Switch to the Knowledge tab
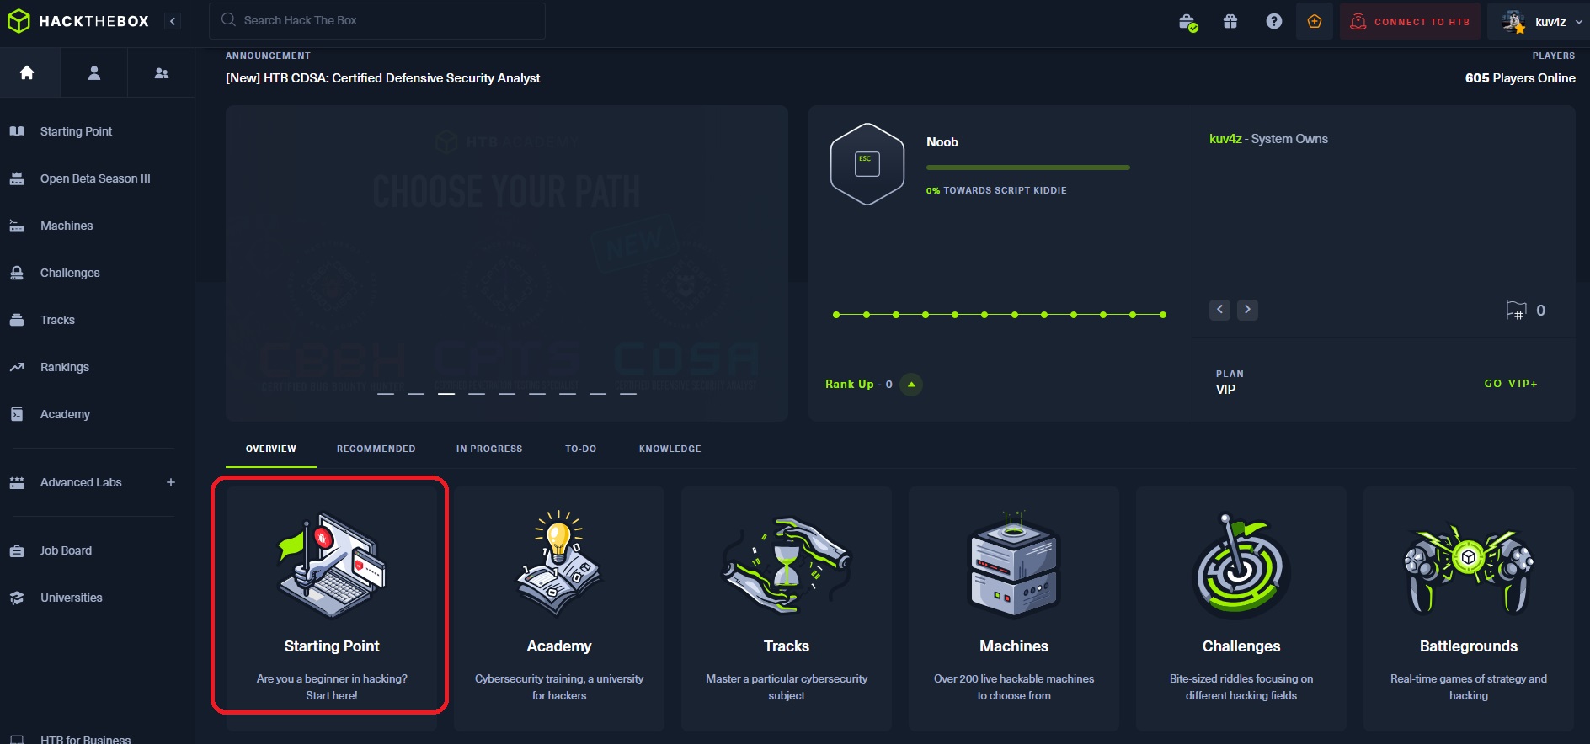Screen dimensions: 1590x744 click(670, 449)
